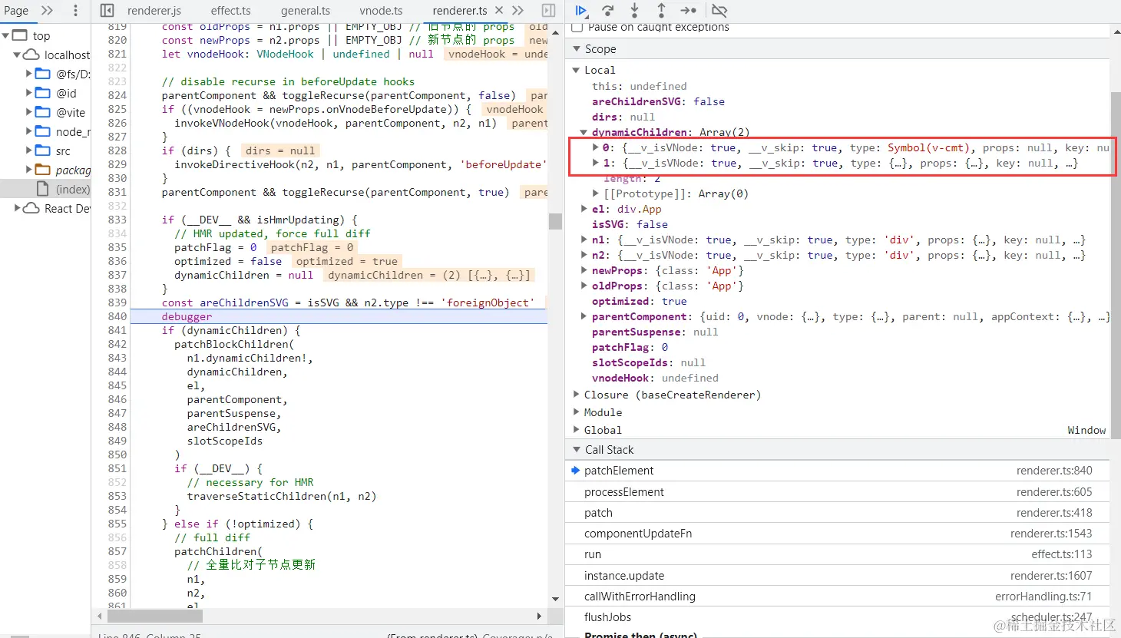Collapse the localhost tree node
The image size is (1121, 638).
pos(17,55)
